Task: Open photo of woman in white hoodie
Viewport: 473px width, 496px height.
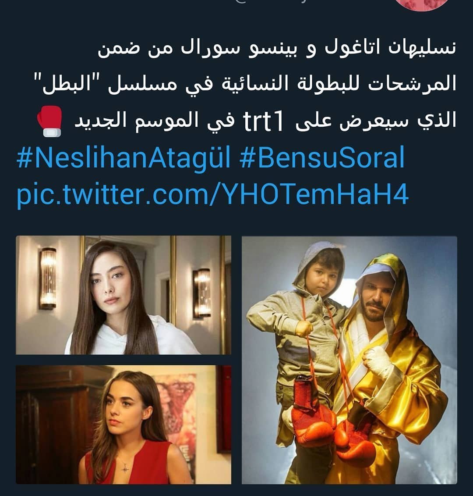Action: pos(124,295)
